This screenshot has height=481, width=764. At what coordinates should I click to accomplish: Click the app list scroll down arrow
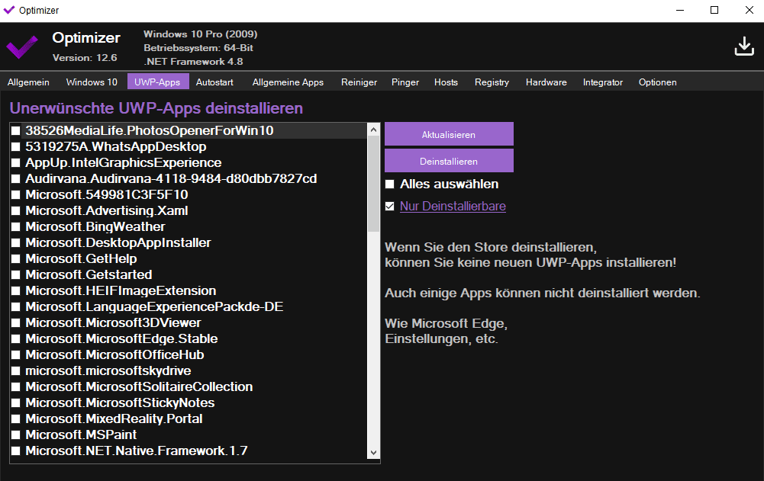(x=374, y=452)
